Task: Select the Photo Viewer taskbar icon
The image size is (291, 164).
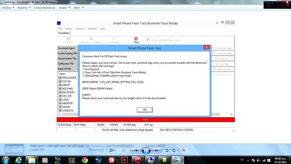Action: pyautogui.click(x=177, y=160)
